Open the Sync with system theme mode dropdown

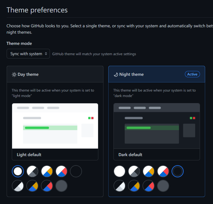coord(28,54)
